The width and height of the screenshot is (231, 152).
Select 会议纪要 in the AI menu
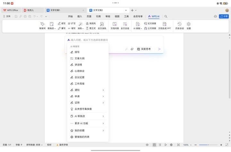point(88,77)
